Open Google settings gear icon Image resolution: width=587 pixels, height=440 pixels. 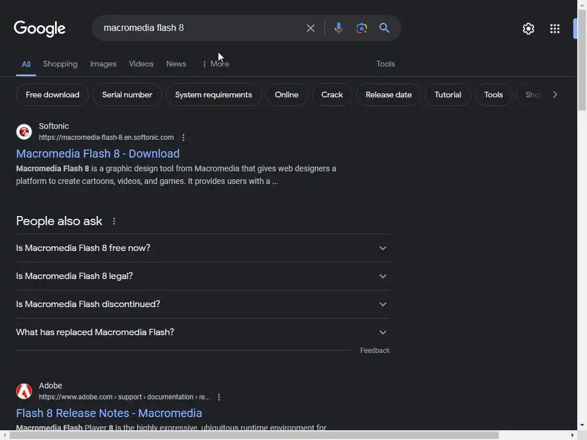[528, 29]
